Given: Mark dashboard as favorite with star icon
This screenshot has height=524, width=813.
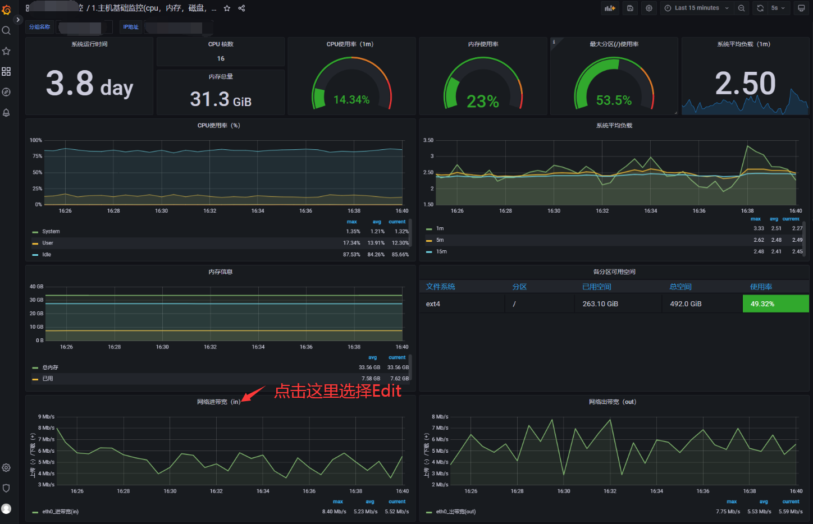Looking at the screenshot, I should (227, 8).
